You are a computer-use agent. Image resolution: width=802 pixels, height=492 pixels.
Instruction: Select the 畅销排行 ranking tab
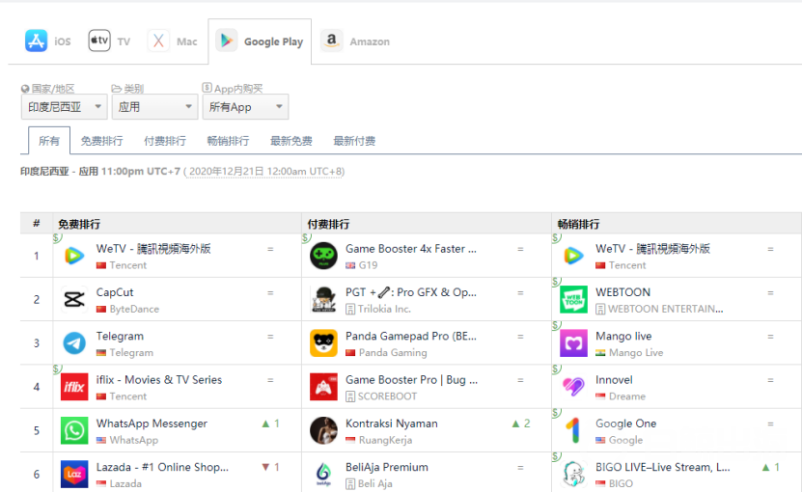228,141
